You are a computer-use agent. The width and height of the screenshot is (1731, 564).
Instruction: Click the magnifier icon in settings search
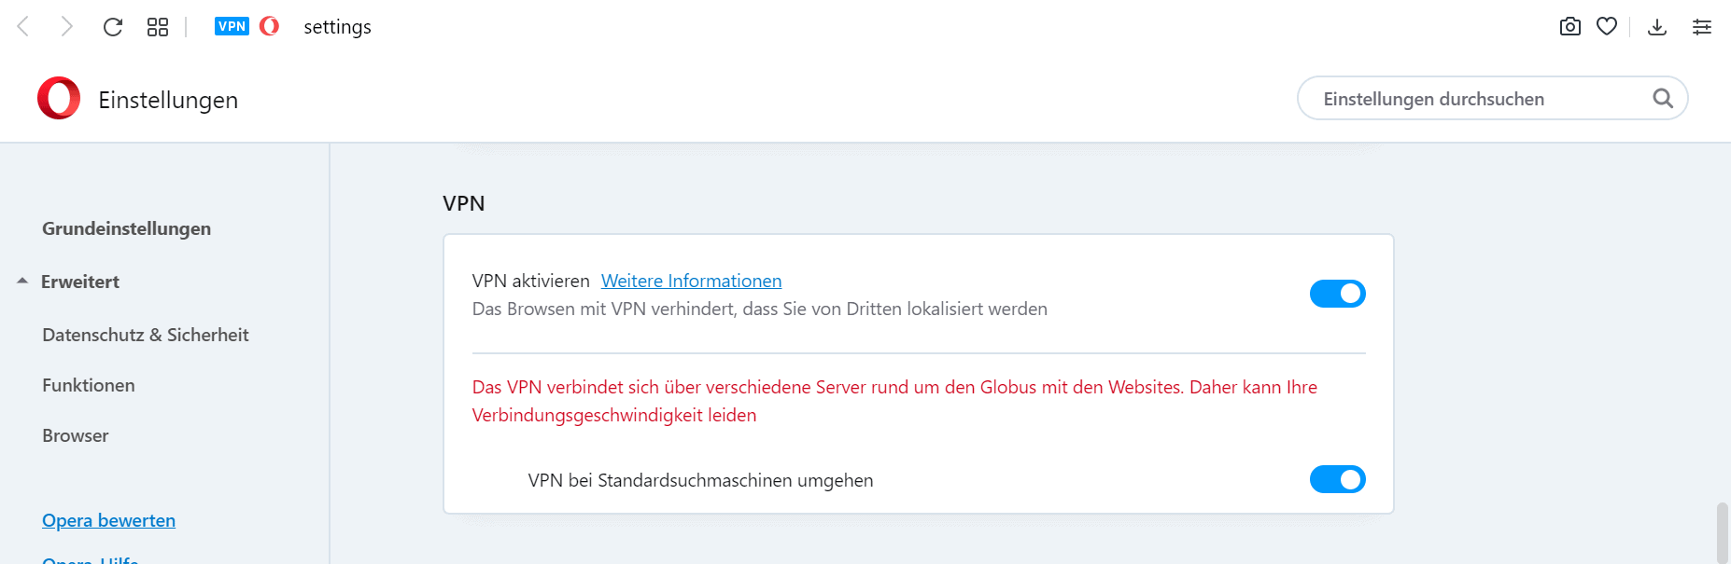[x=1663, y=99]
